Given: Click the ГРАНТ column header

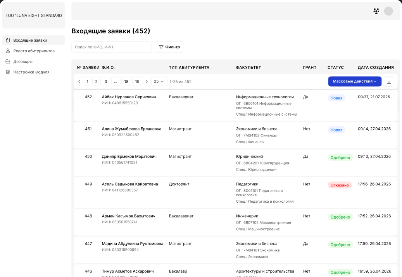Looking at the screenshot, I should tap(310, 68).
